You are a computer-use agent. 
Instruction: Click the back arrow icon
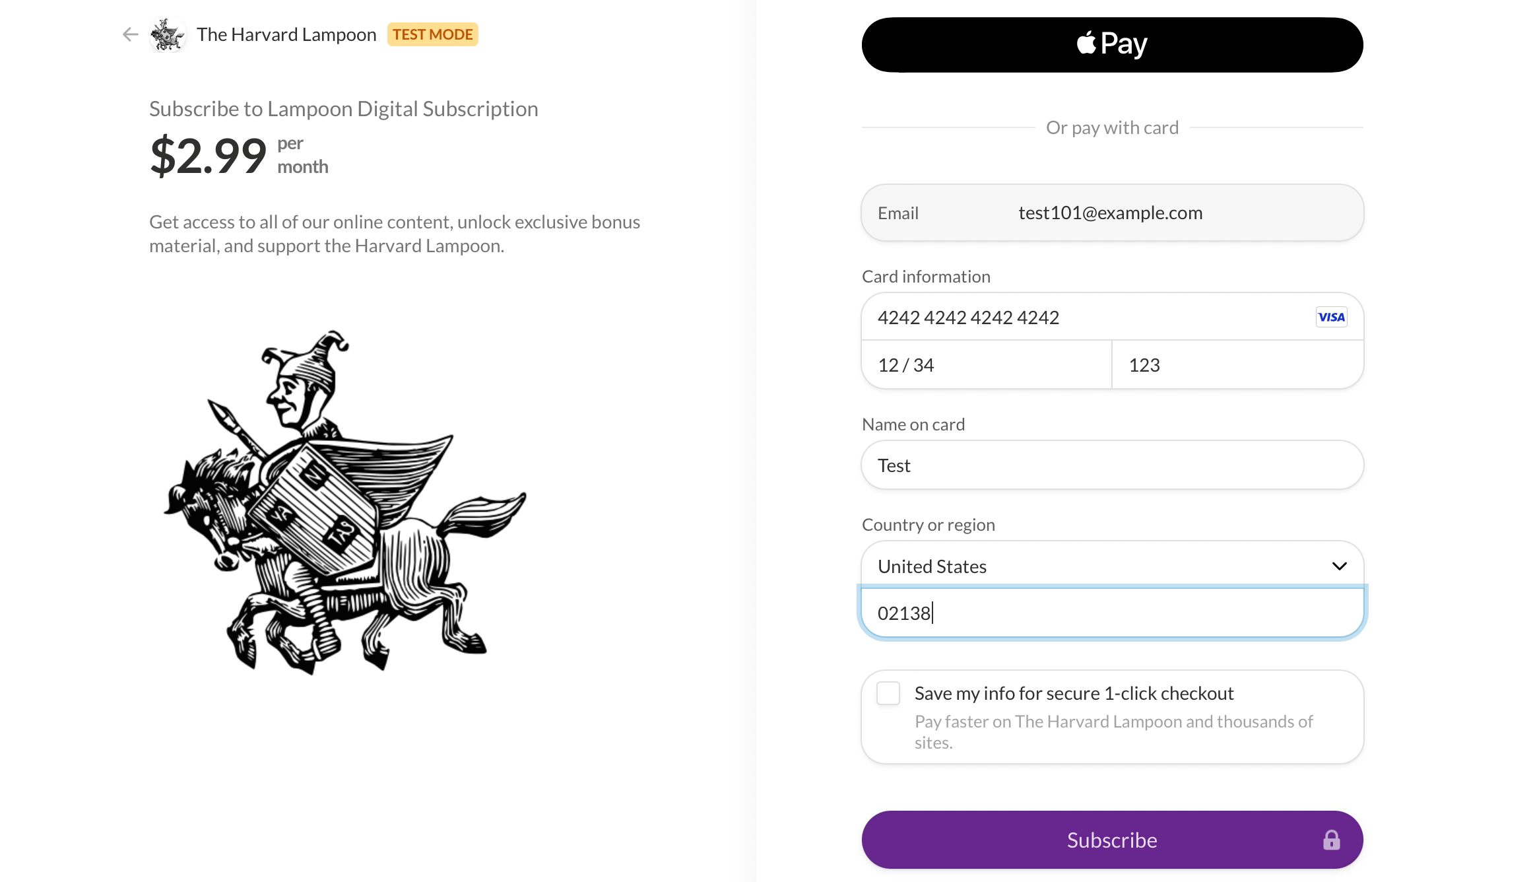(131, 34)
